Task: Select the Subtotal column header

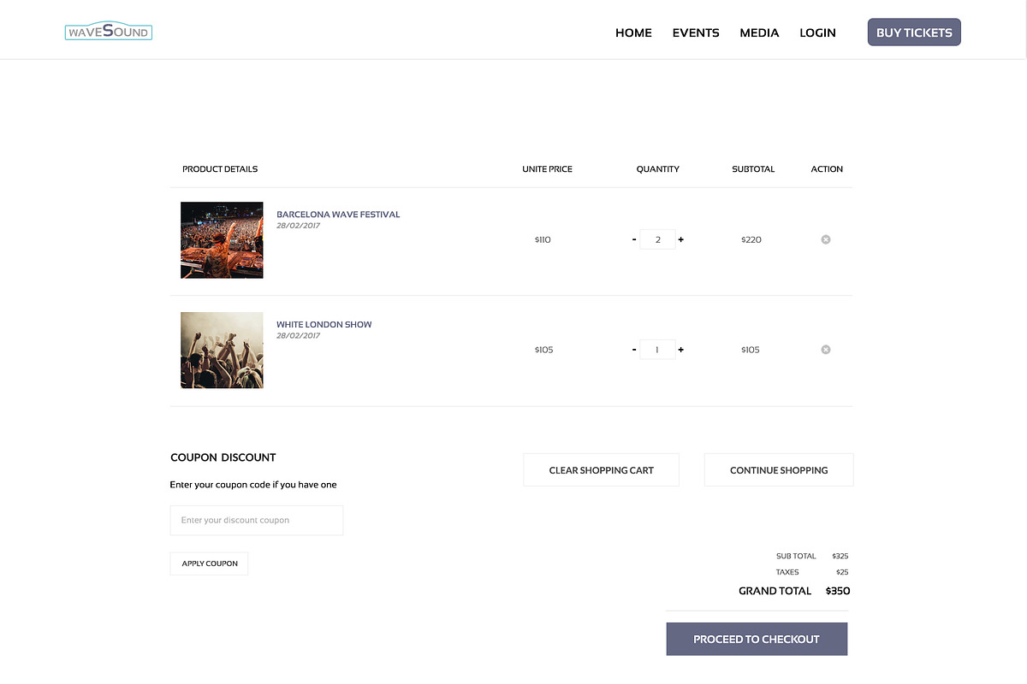Action: click(753, 169)
